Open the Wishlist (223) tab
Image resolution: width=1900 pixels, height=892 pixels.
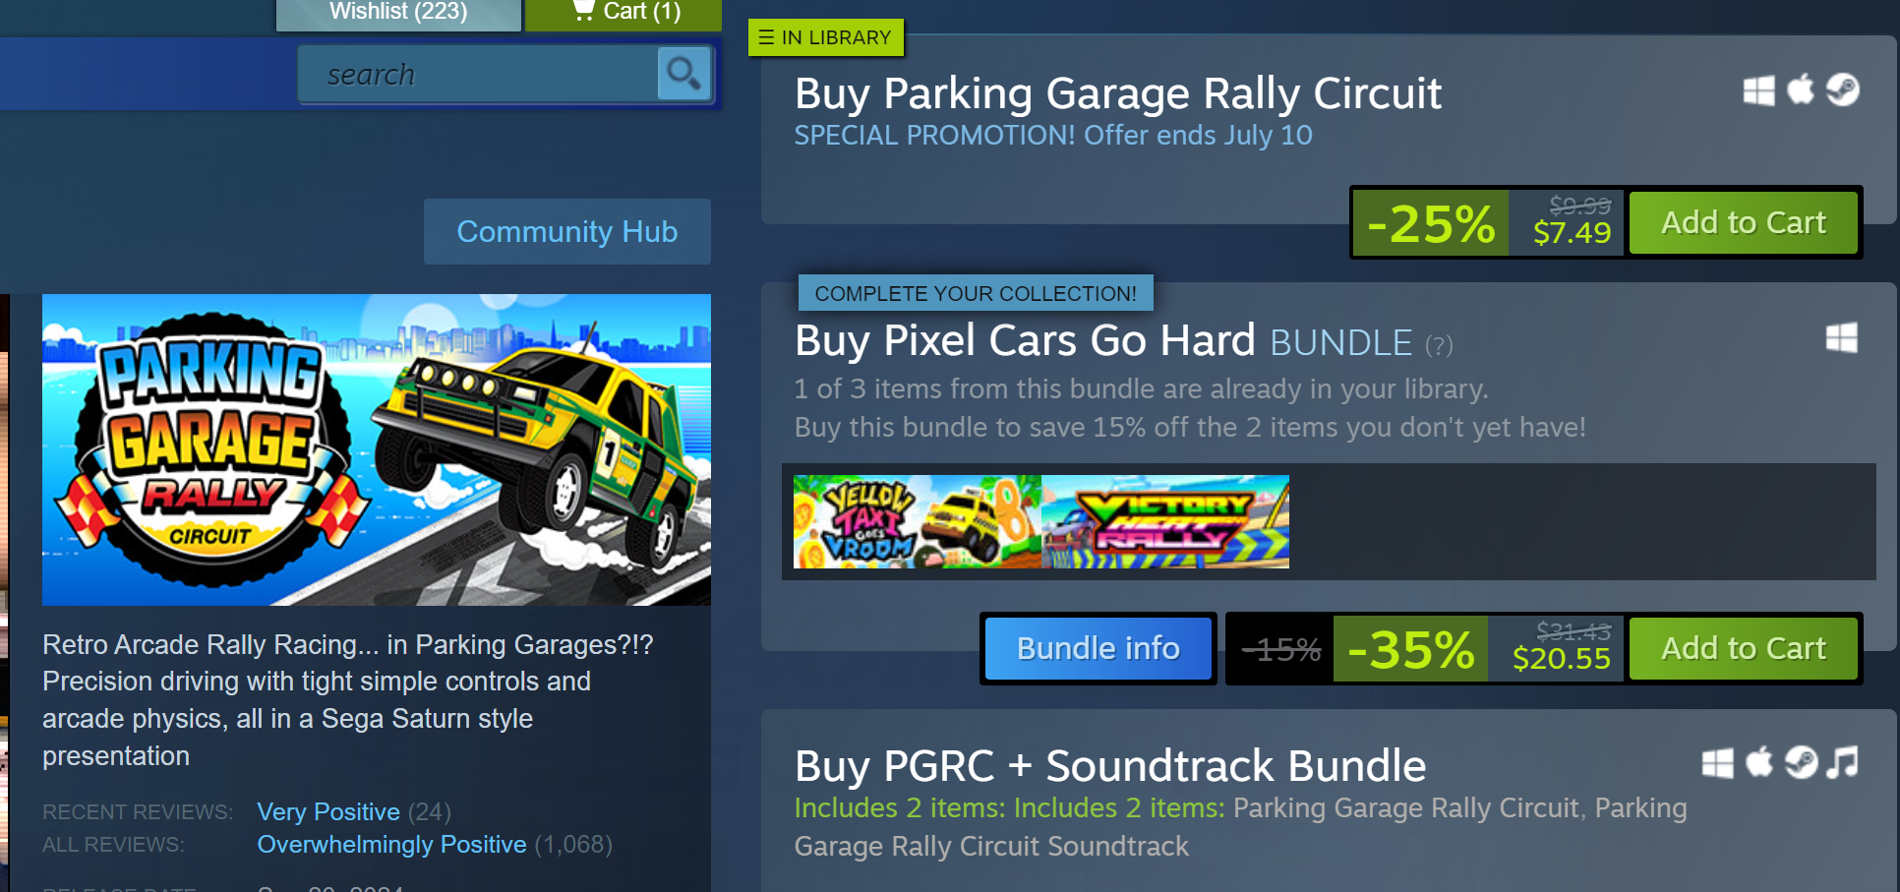[x=398, y=14]
